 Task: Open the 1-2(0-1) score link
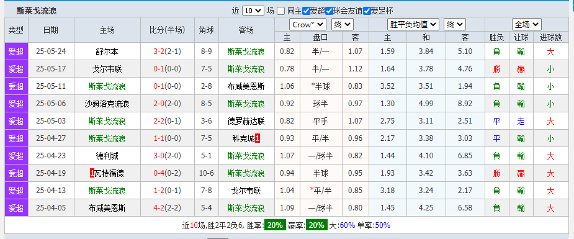click(168, 191)
